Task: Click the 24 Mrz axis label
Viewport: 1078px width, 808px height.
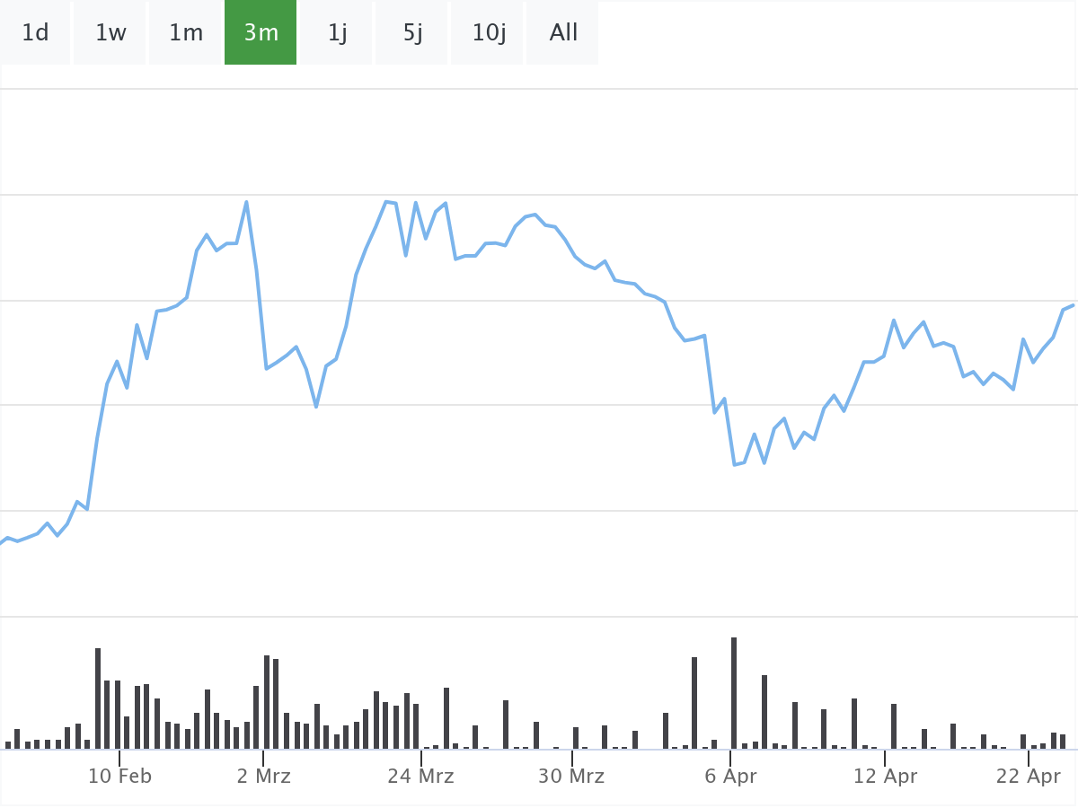Action: tap(420, 777)
